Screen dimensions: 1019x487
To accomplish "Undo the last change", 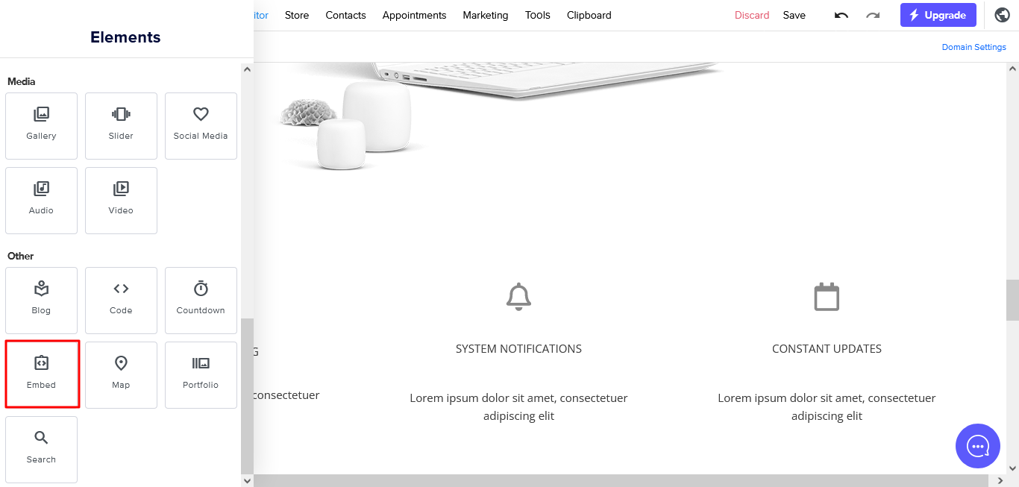I will point(841,15).
